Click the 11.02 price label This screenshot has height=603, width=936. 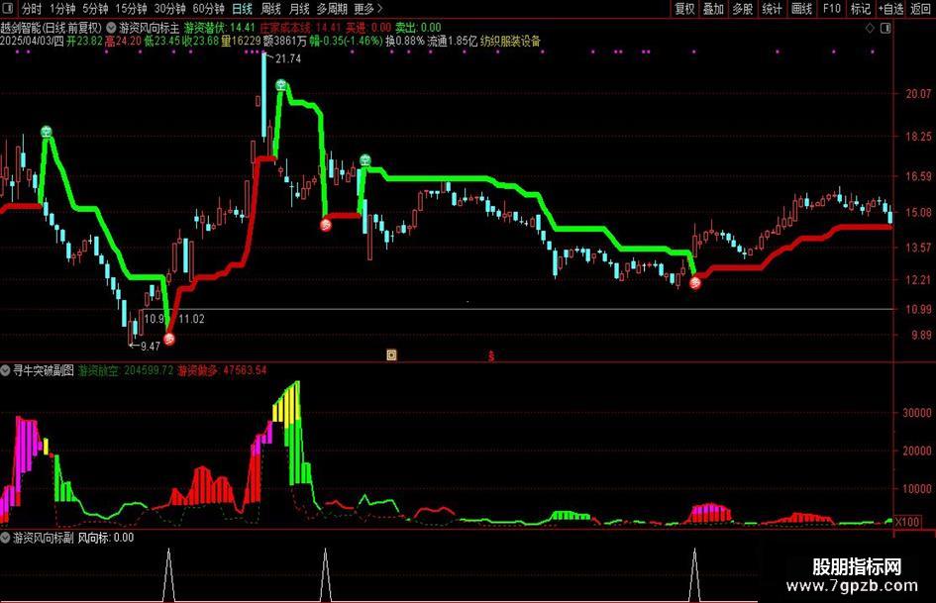tap(191, 319)
